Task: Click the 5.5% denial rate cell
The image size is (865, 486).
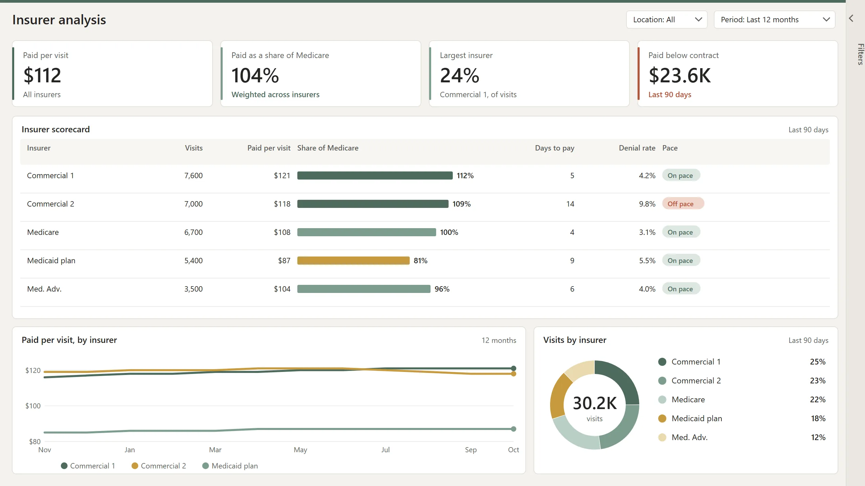Action: [647, 261]
